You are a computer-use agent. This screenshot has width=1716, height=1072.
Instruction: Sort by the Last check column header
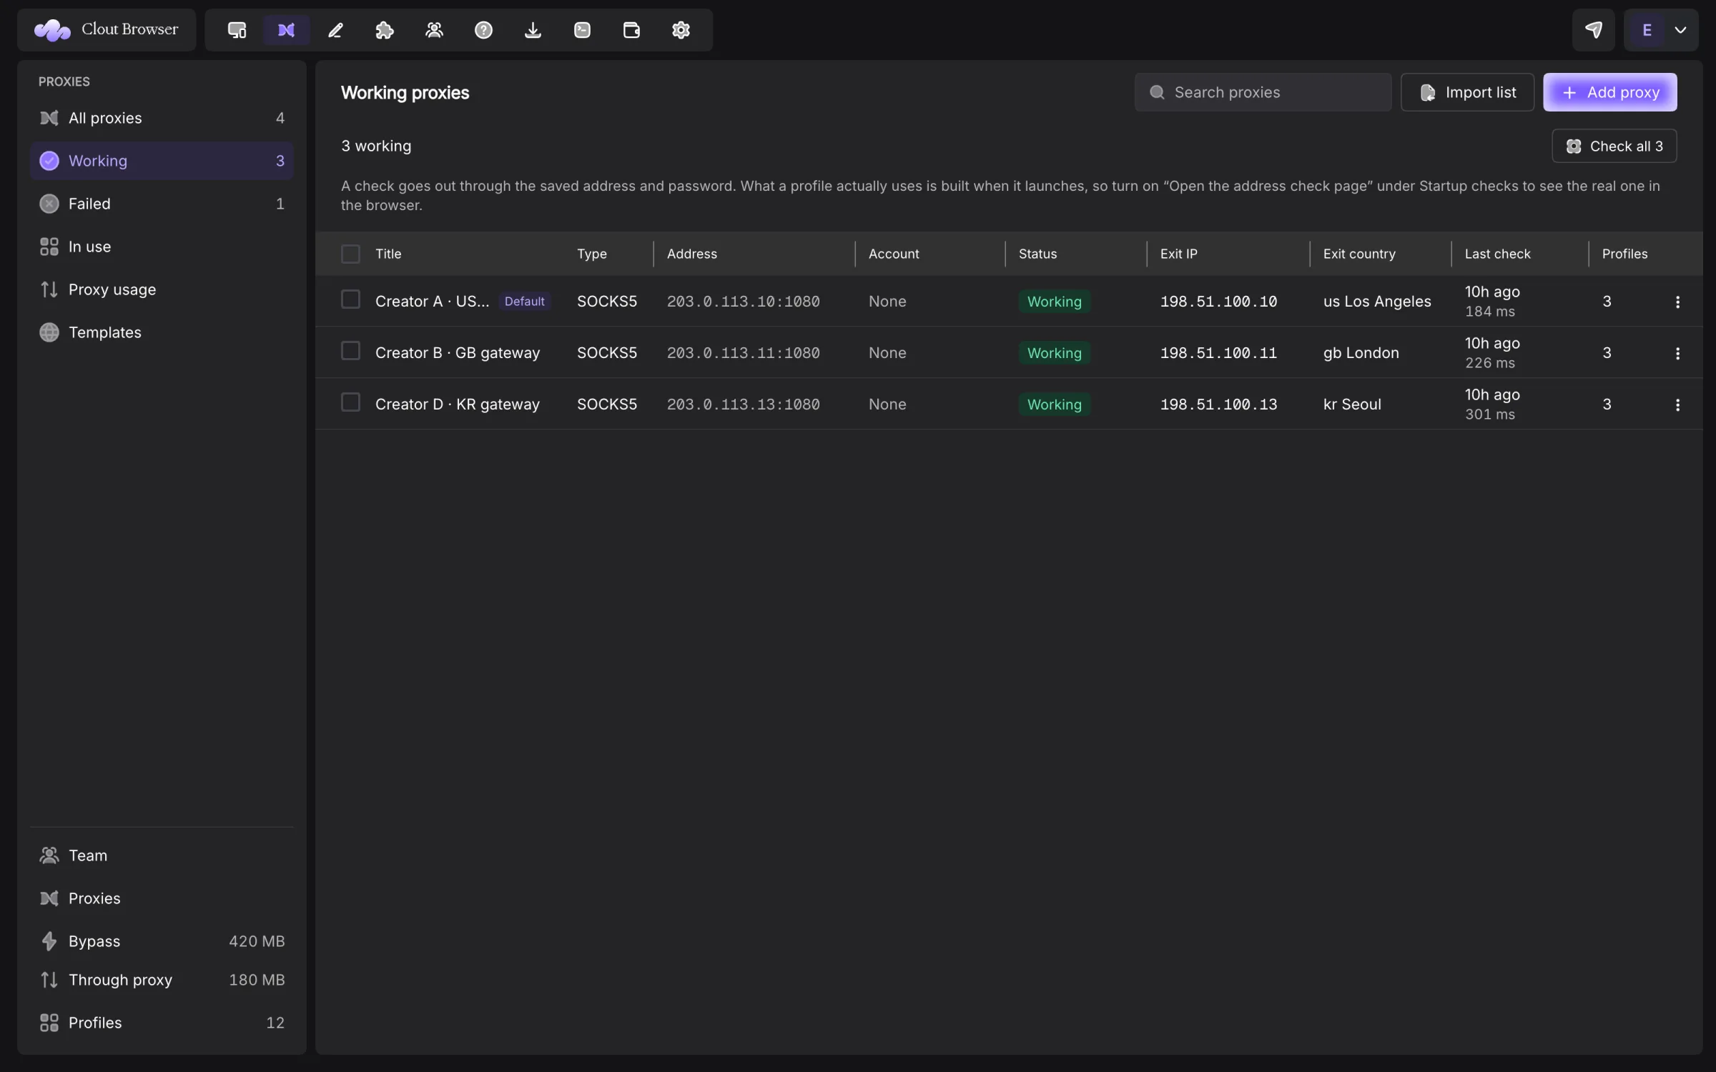[1497, 254]
